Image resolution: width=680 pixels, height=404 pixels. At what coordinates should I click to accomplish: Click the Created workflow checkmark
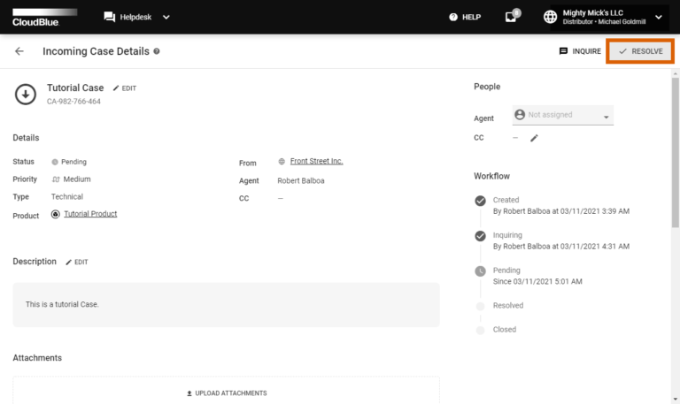[480, 201]
